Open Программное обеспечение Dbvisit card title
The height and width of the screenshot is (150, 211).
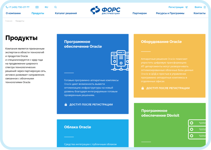click(160, 113)
